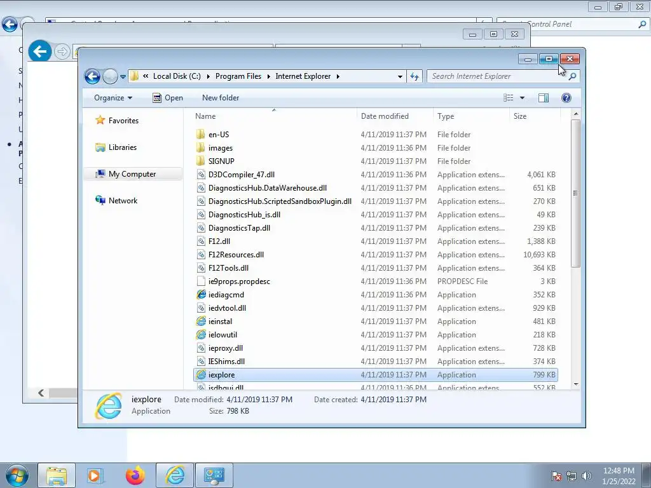The width and height of the screenshot is (651, 488).
Task: Select F12Resources.dll file
Action: pyautogui.click(x=236, y=254)
